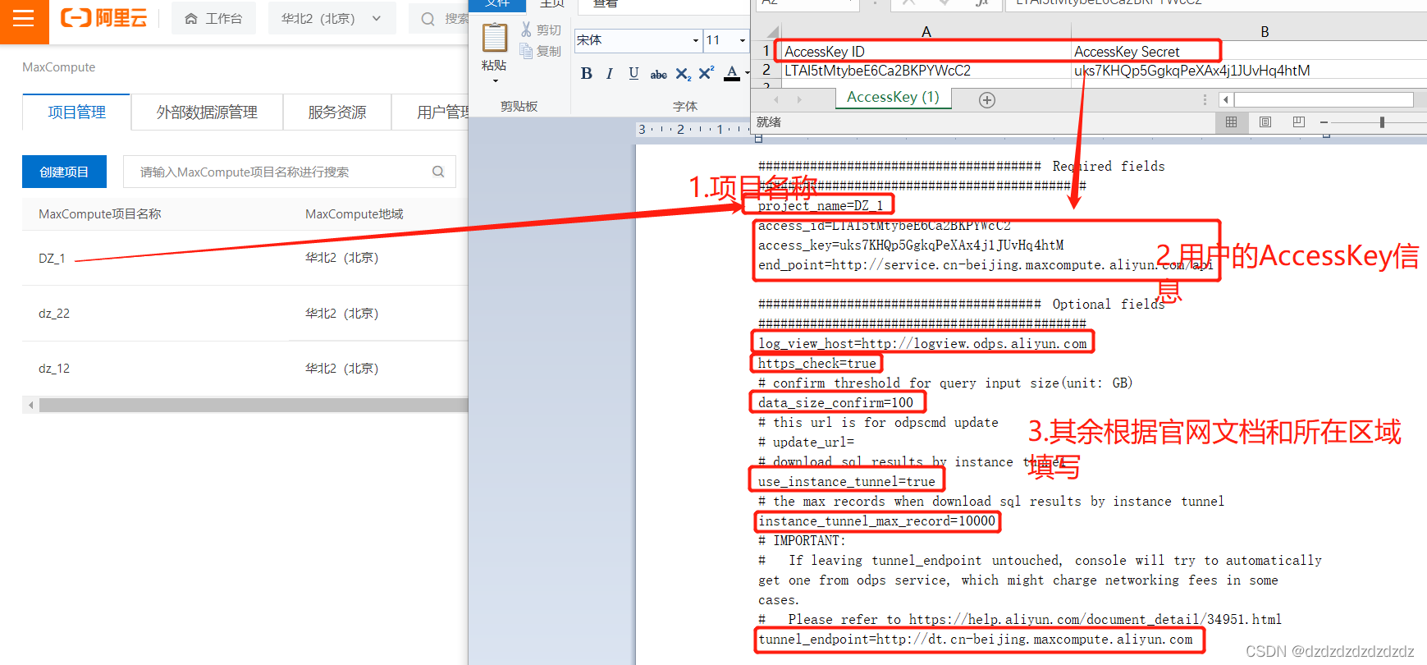Click the MaxCompute地域 column header
1427x665 pixels.
(x=354, y=213)
